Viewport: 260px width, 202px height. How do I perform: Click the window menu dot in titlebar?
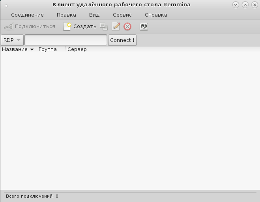(x=6, y=6)
